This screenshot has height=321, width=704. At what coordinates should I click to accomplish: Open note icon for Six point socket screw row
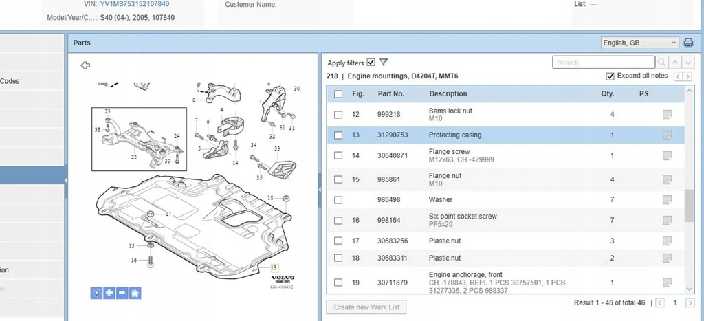(x=667, y=221)
